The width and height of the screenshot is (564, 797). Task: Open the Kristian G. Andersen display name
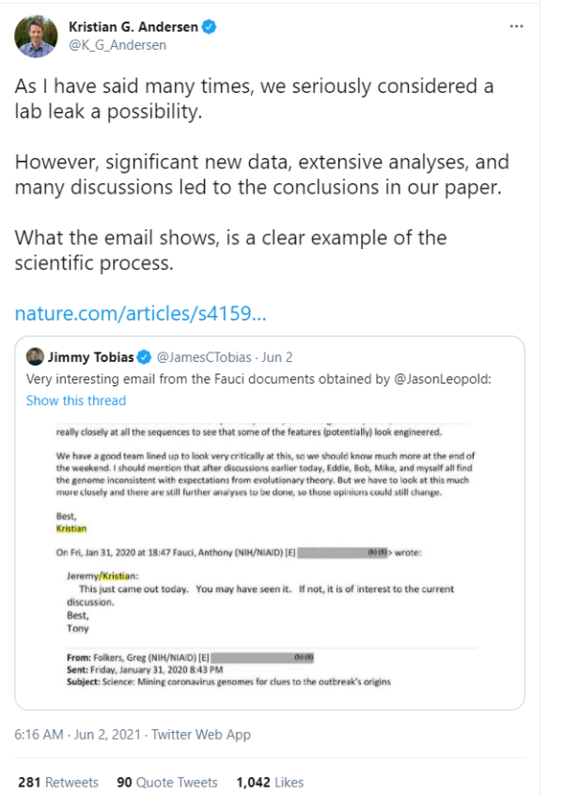point(133,27)
